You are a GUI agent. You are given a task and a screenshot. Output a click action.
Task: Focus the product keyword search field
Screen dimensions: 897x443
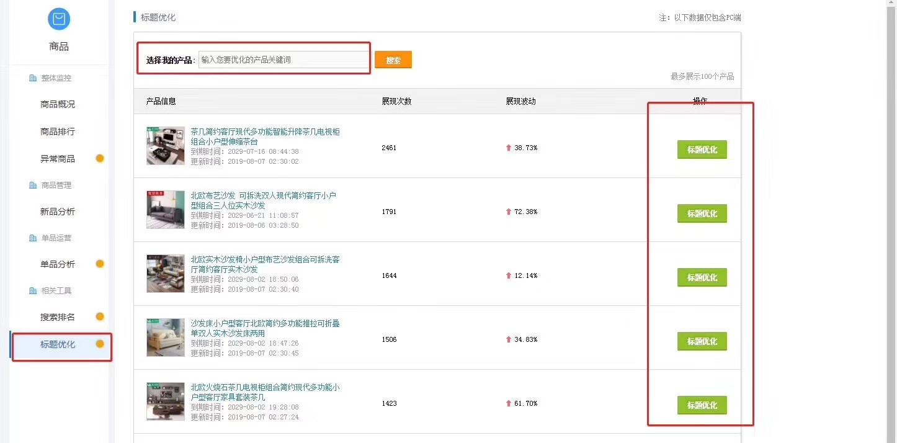tap(283, 60)
